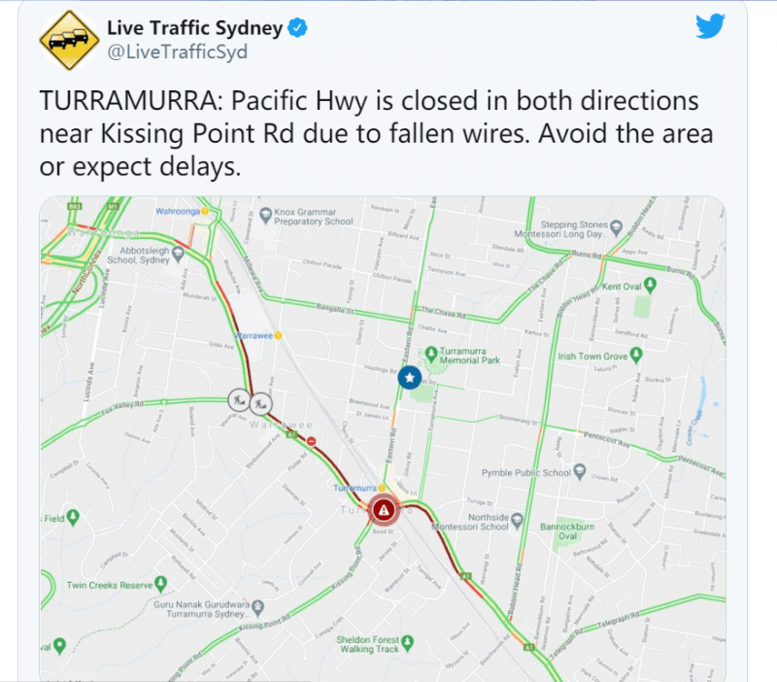Image resolution: width=777 pixels, height=682 pixels.
Task: Click the Twitter bird logo
Action: click(x=710, y=26)
